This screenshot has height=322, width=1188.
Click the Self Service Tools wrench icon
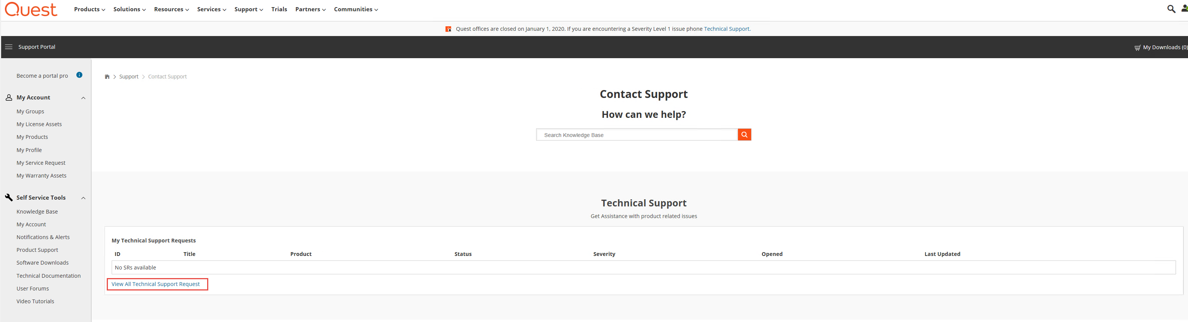tap(9, 198)
